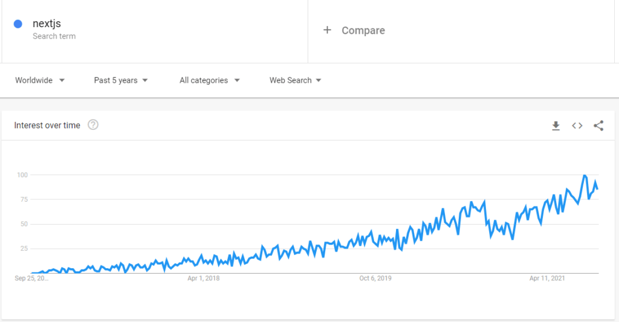Viewport: 619px width, 322px height.
Task: Click the Sep 25 axis start label
Action: [31, 278]
